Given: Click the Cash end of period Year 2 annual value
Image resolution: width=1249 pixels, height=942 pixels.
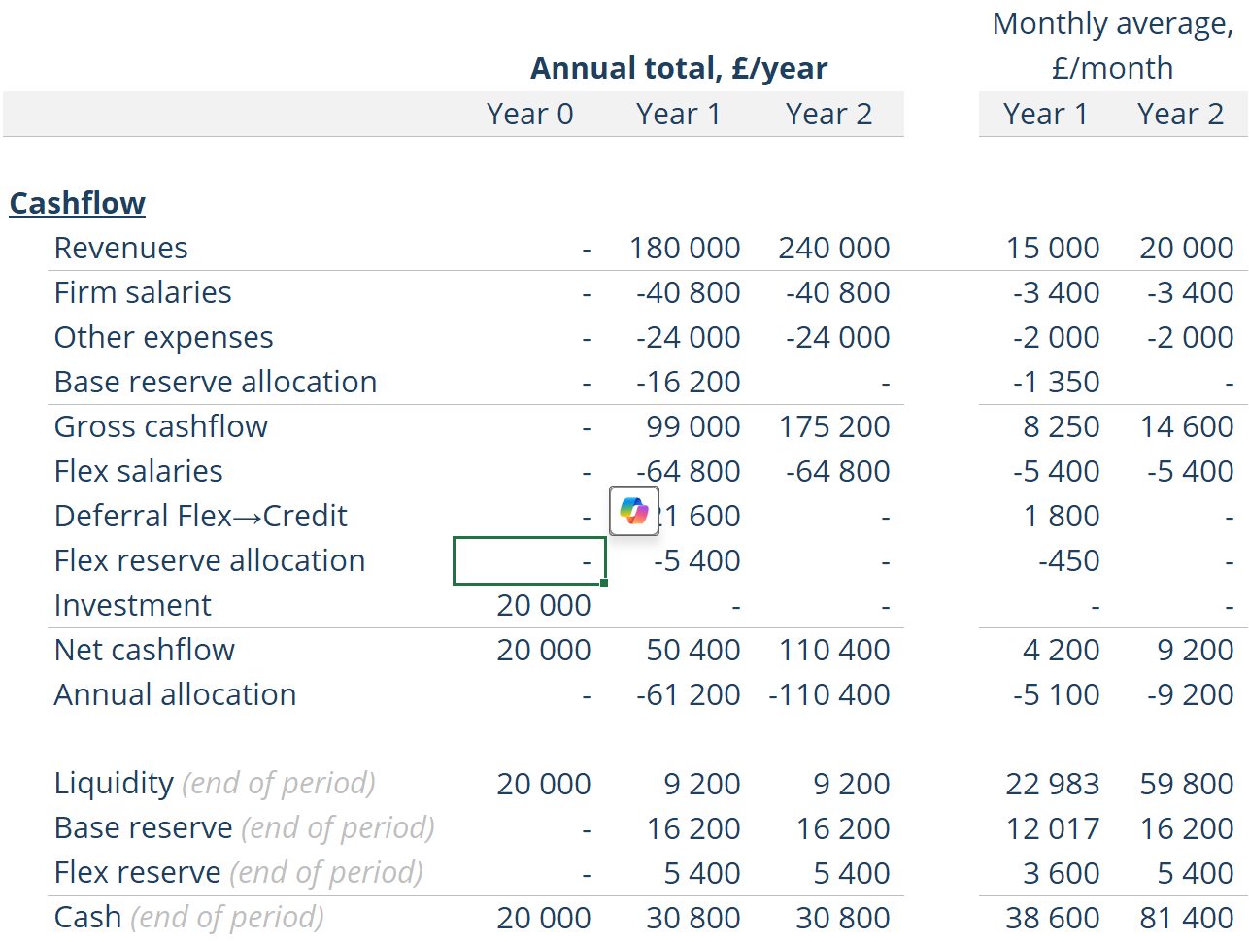Looking at the screenshot, I should [x=842, y=918].
